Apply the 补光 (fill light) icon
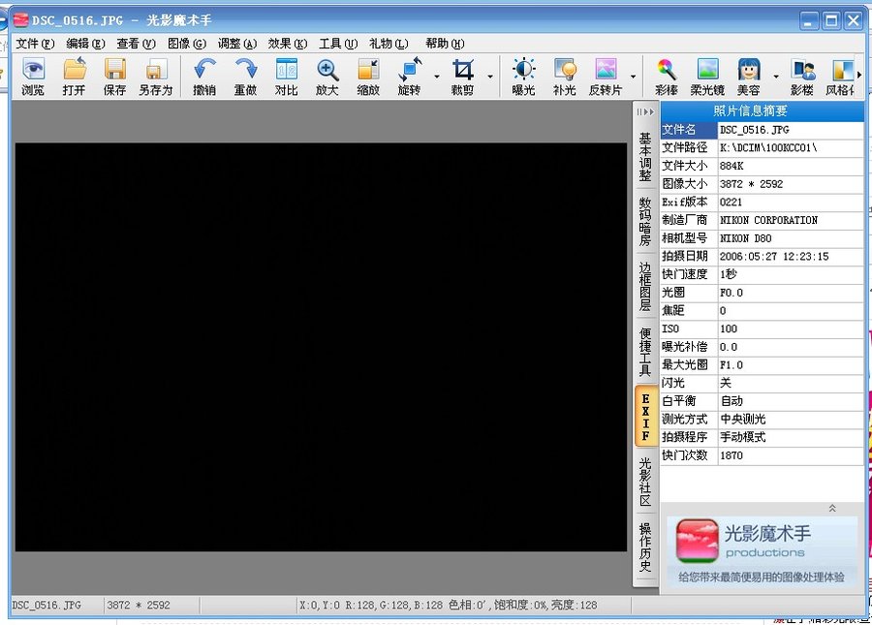The image size is (872, 625). pos(565,76)
